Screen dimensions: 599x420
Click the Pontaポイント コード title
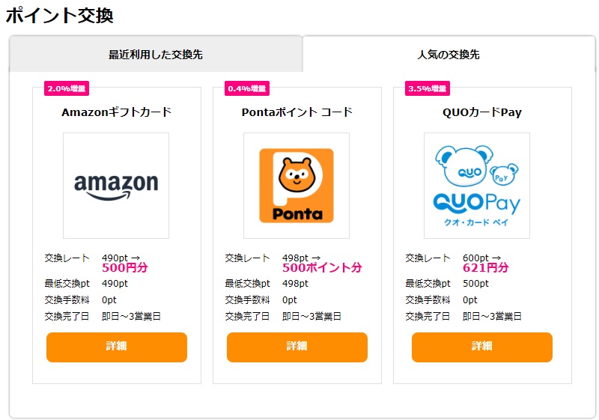[x=297, y=112]
